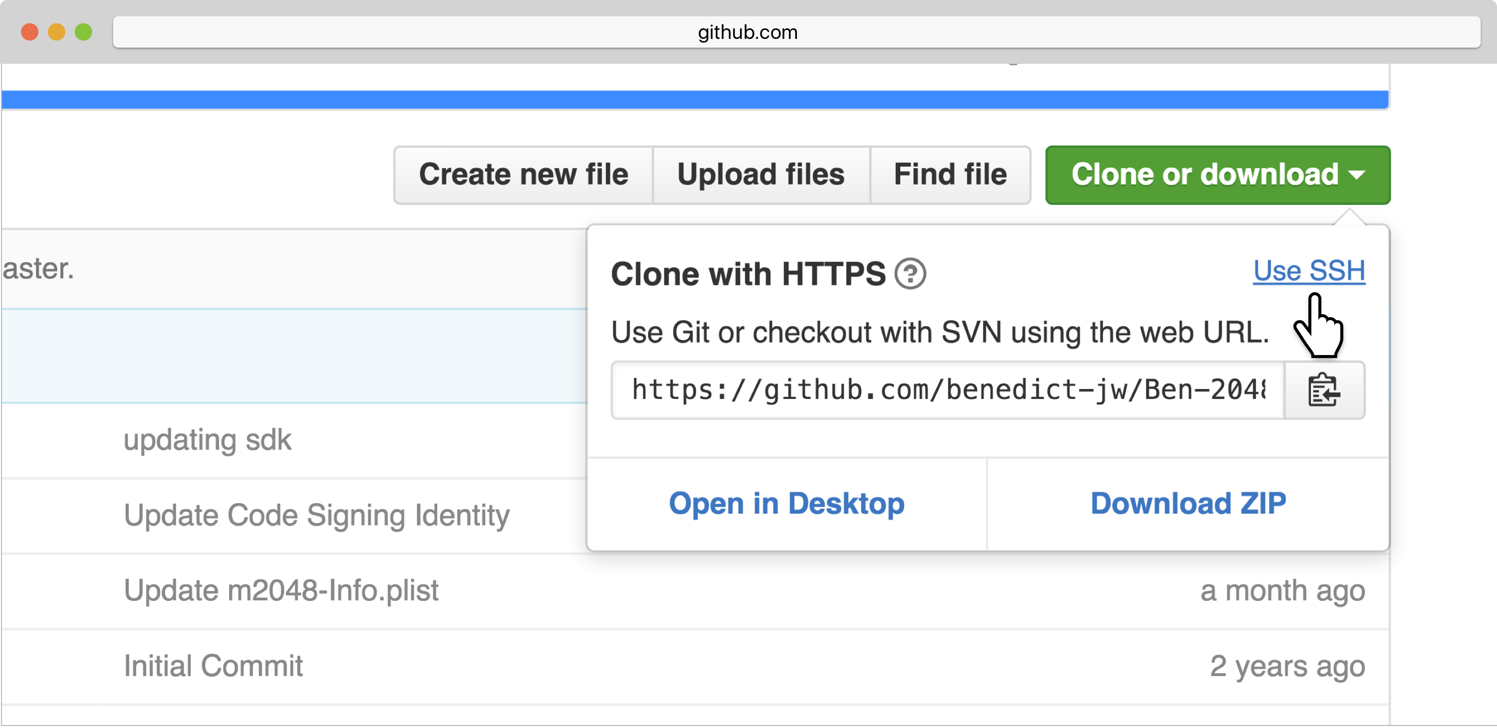
Task: Open the 'Initial Commit' message link
Action: click(213, 666)
